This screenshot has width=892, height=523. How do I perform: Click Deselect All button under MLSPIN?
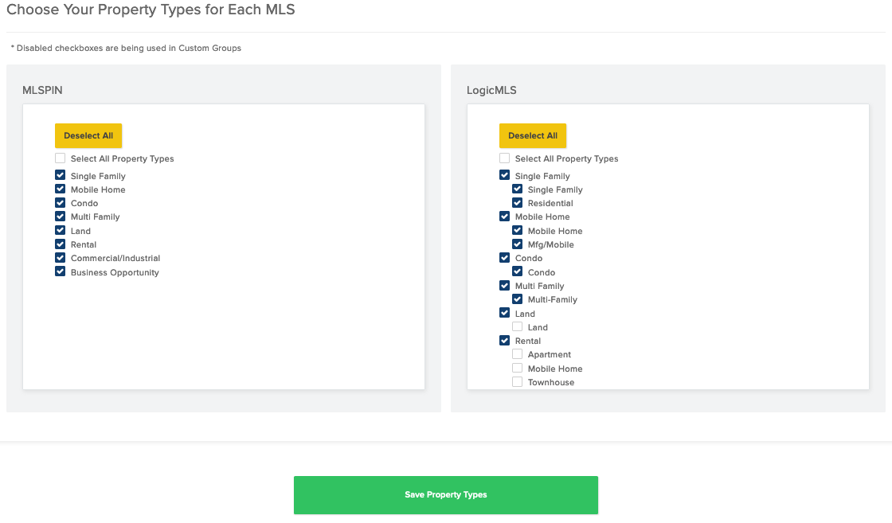pyautogui.click(x=88, y=136)
